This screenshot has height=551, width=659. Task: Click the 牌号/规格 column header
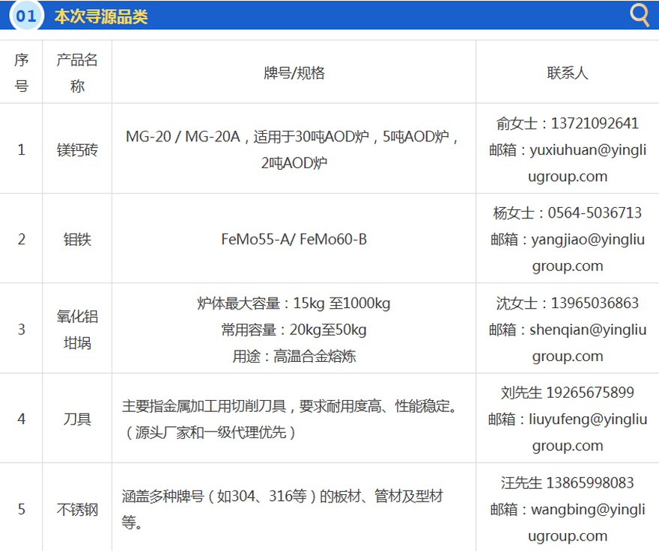294,73
